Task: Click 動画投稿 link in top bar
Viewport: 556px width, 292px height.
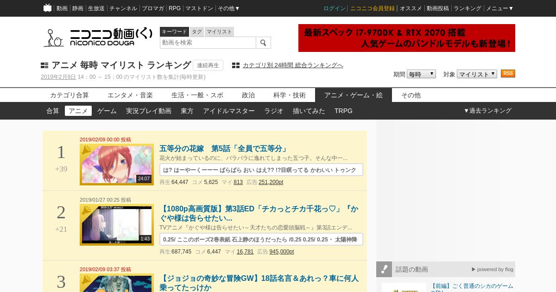Action: [438, 8]
